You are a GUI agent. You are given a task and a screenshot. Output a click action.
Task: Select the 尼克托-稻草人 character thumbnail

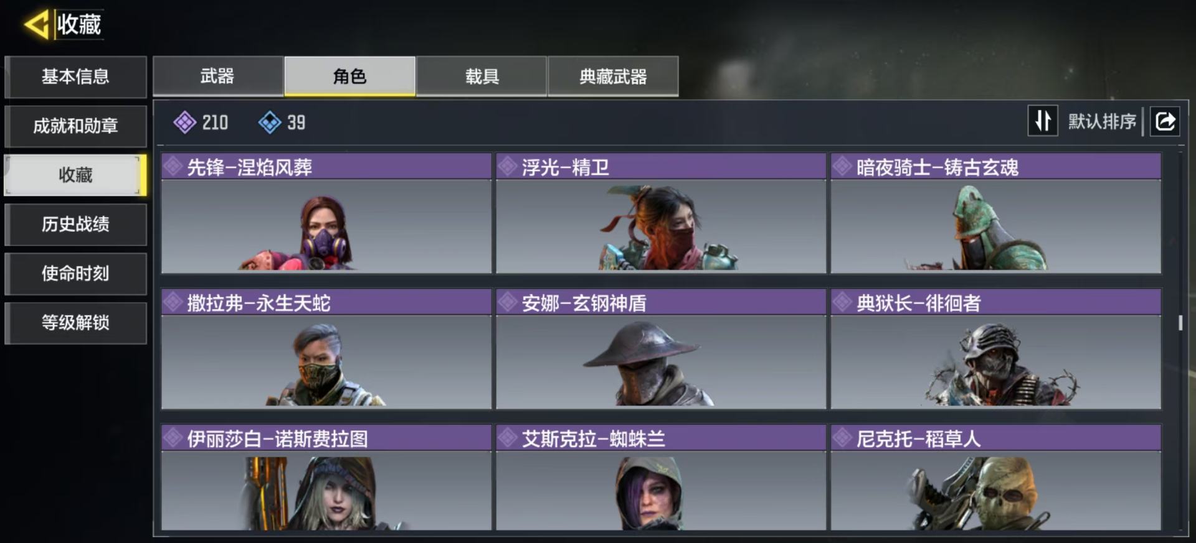pyautogui.click(x=995, y=491)
